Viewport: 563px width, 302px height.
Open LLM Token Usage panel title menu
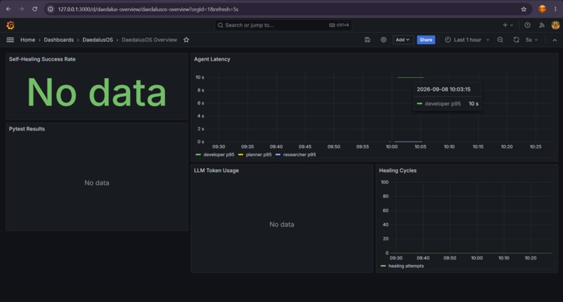216,170
